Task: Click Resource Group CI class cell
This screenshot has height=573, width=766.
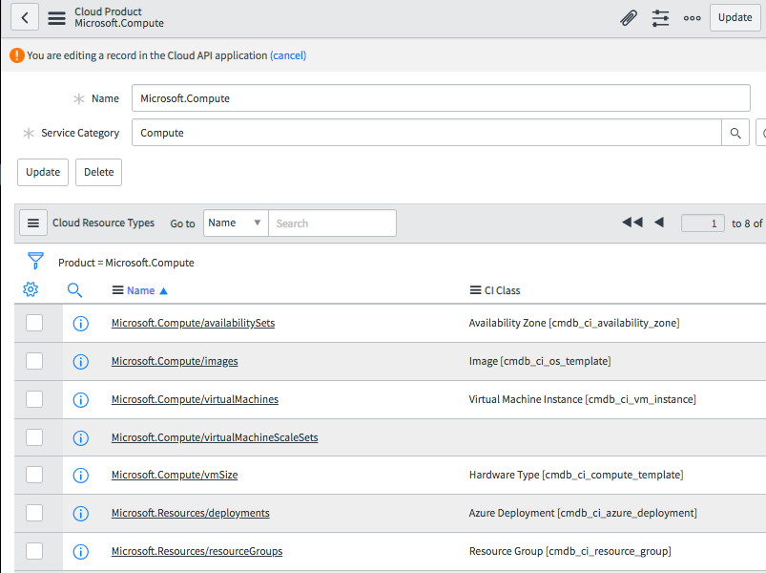Action: (x=570, y=551)
